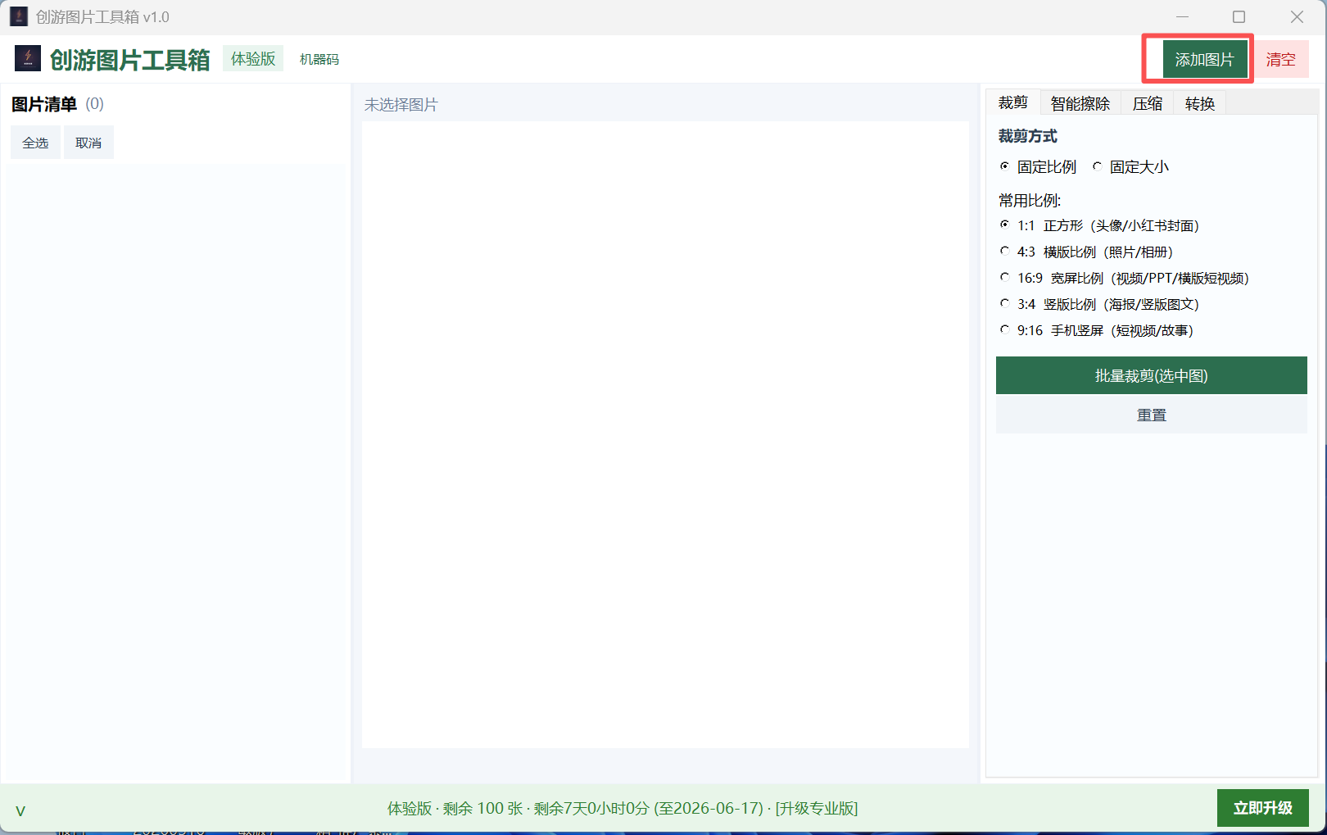Viewport: 1327px width, 835px height.
Task: Click 批量裁剪(选中图) button
Action: [1152, 375]
